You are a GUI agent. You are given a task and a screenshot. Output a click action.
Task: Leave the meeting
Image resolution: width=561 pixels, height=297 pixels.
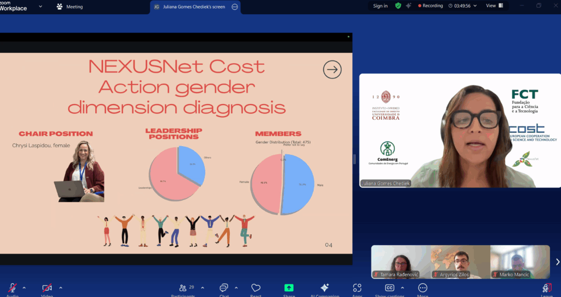(x=547, y=288)
